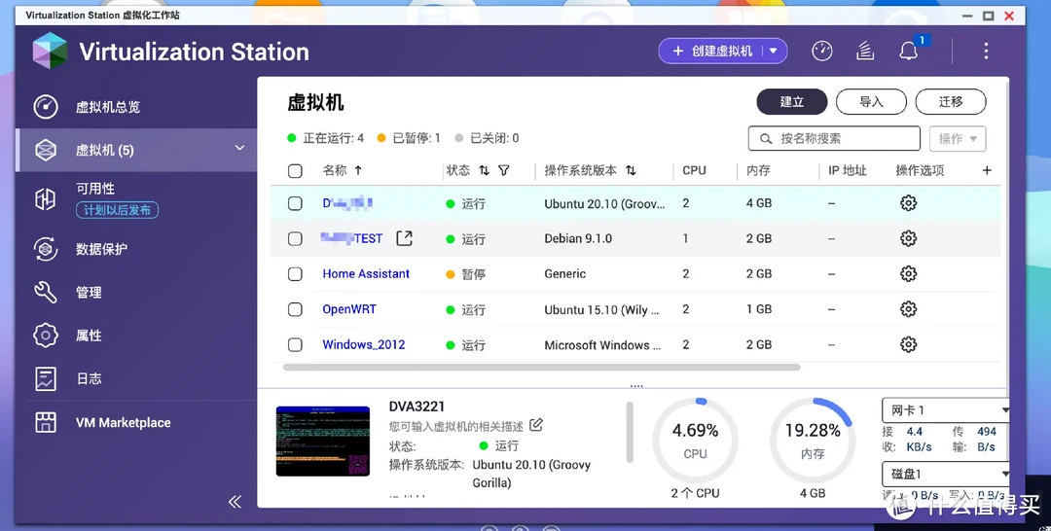Open 属性 properties section
The width and height of the screenshot is (1051, 531).
137,336
